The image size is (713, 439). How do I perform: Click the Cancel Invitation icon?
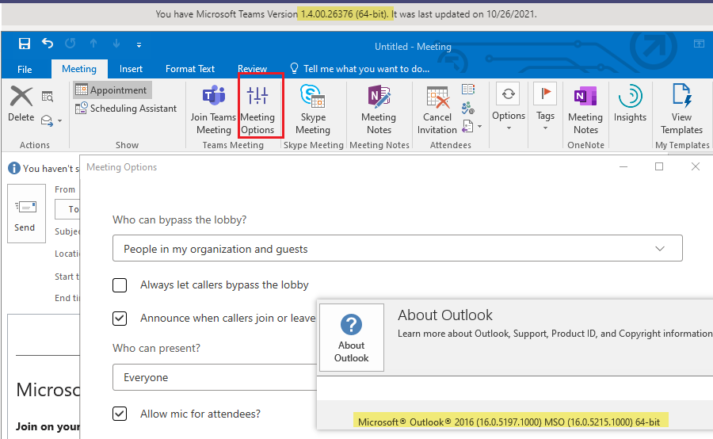tap(437, 110)
